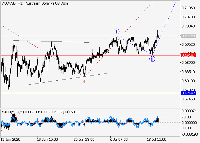Select the blue 0.67697 price tag
Screen dimensions: 200x143
pos(188,93)
